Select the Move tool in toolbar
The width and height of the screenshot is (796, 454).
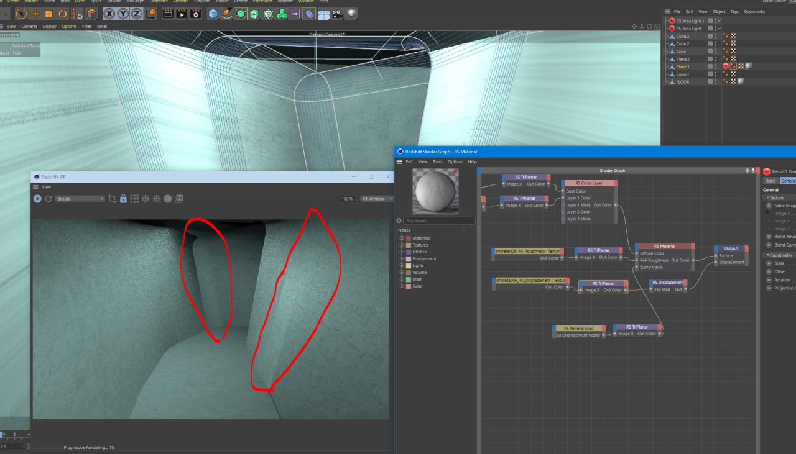(x=35, y=14)
